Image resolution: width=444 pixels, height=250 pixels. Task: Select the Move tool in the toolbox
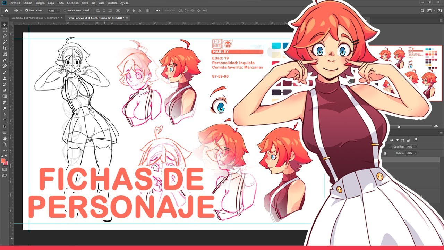point(5,24)
